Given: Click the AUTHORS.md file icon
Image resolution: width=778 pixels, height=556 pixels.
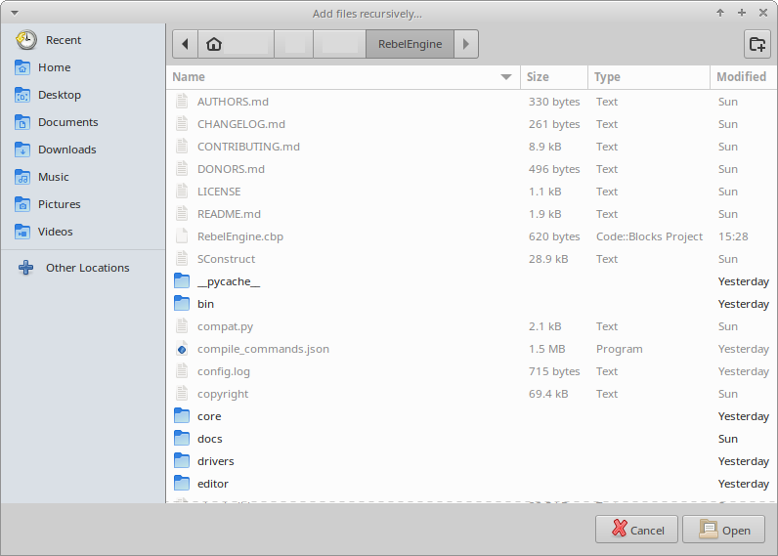Looking at the screenshot, I should pyautogui.click(x=182, y=102).
